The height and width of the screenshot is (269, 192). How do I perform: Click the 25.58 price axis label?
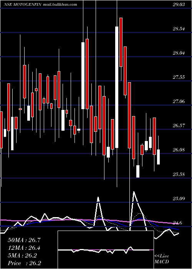[179, 174]
